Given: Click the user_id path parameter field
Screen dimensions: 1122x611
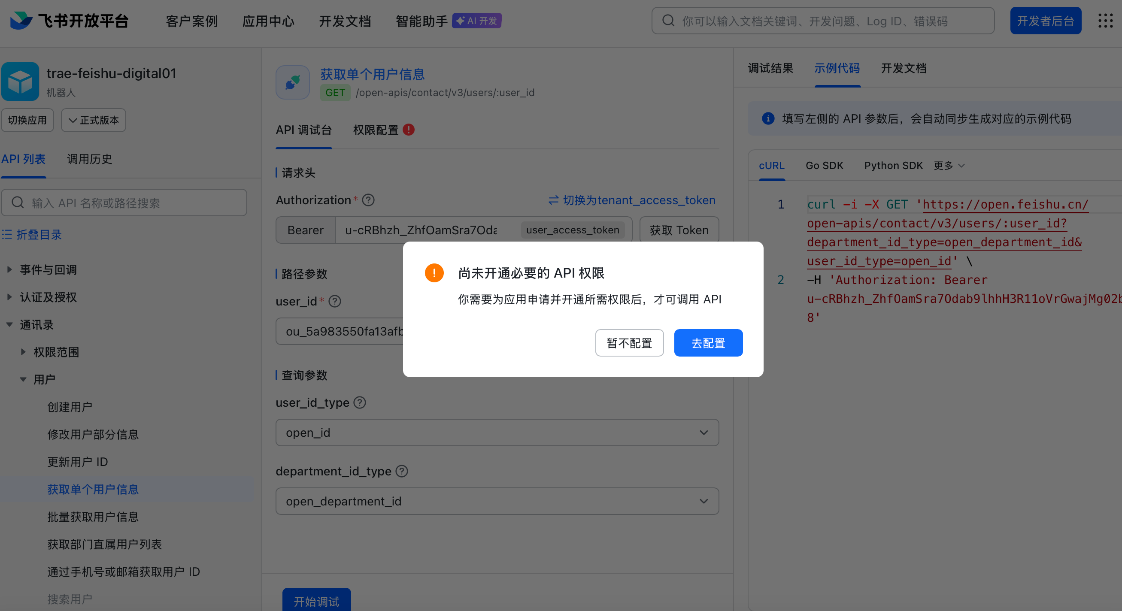Looking at the screenshot, I should [340, 331].
